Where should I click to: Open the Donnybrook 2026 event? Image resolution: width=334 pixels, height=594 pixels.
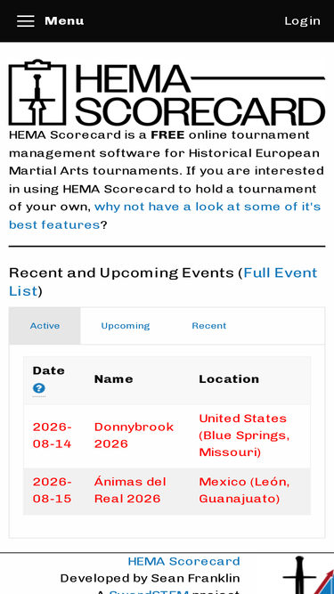coord(134,435)
